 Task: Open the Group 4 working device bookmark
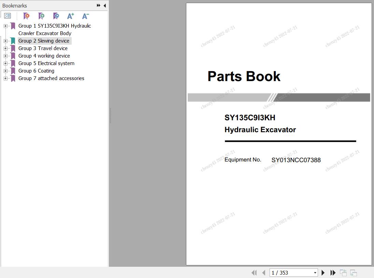pyautogui.click(x=44, y=56)
